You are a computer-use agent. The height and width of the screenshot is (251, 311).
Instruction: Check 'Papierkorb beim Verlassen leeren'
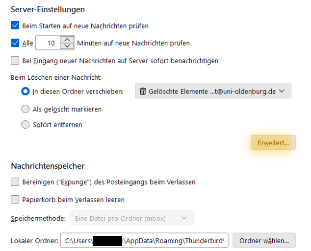click(x=15, y=200)
